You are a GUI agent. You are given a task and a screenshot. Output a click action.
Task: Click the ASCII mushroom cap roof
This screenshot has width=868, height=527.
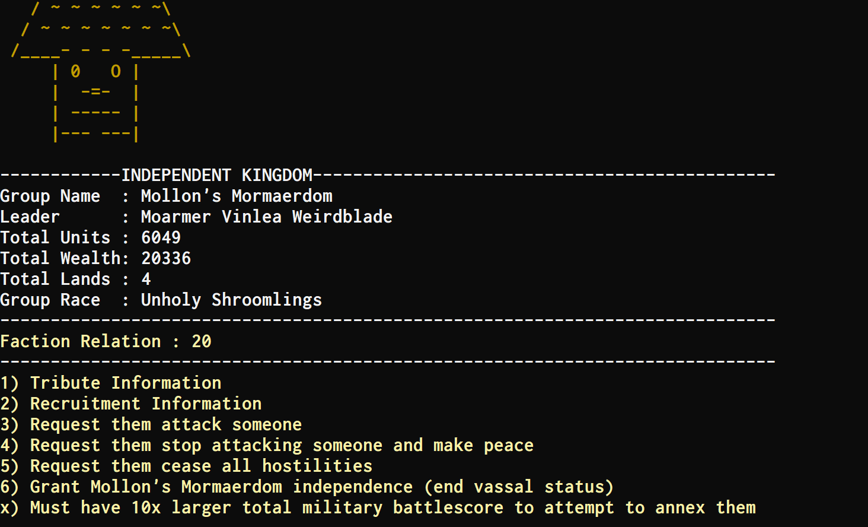pos(101,28)
